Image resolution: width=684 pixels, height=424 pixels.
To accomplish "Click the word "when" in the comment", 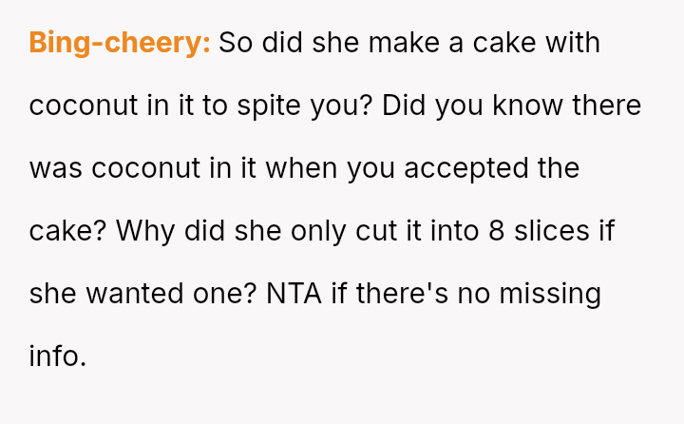I will pos(300,168).
